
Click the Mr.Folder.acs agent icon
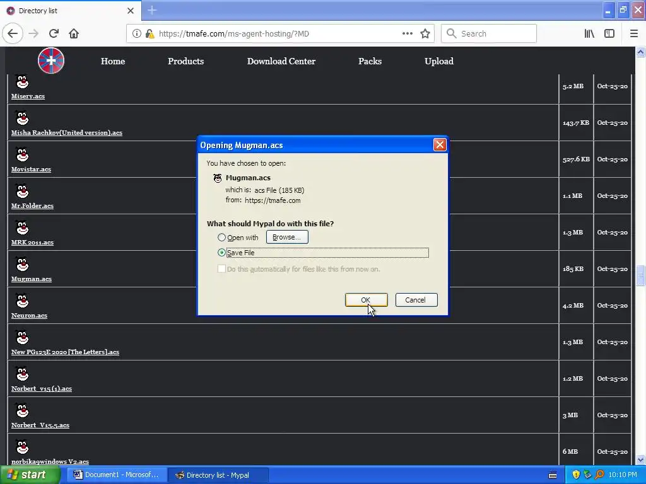coord(22,191)
